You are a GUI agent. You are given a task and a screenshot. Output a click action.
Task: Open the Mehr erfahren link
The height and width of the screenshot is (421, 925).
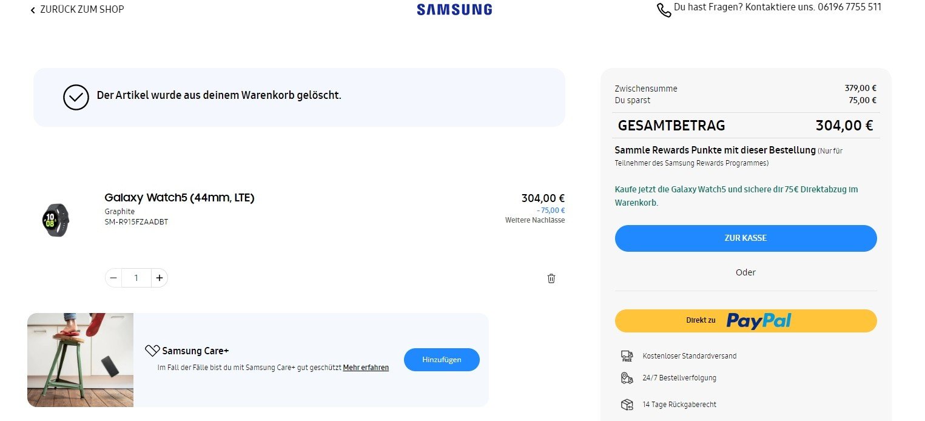(366, 368)
